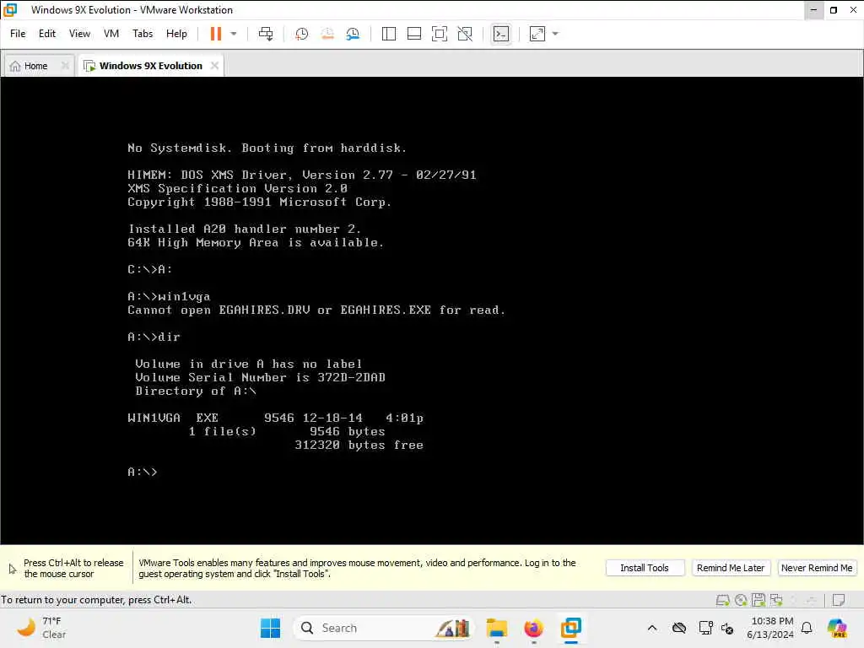864x648 pixels.
Task: Click the Install Tools button
Action: coord(644,568)
